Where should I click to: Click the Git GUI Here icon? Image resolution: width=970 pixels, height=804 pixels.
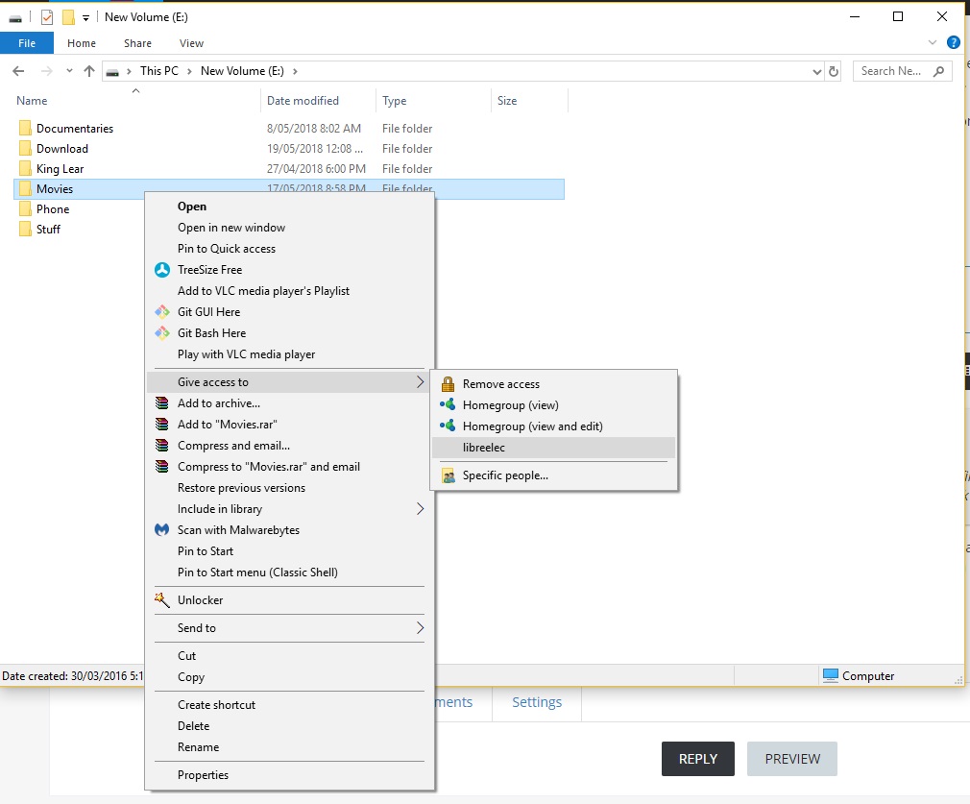161,312
